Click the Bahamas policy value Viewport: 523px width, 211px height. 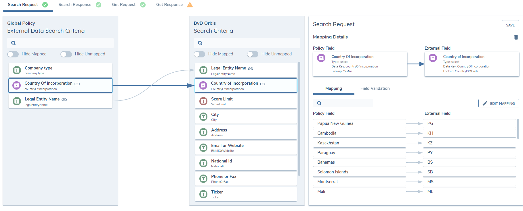(x=359, y=162)
